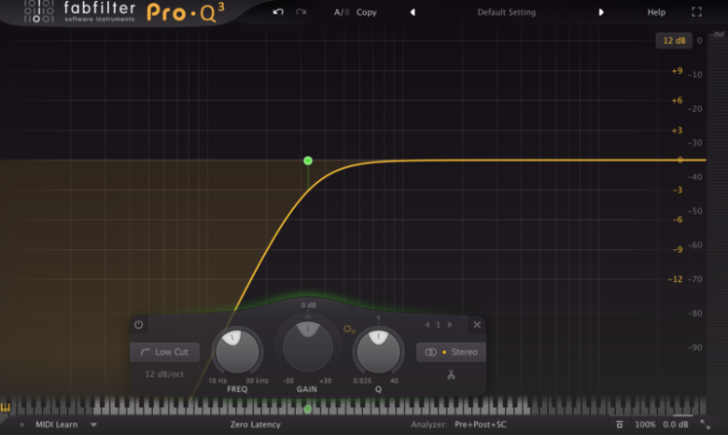Delete band with the X button
The width and height of the screenshot is (728, 435).
[x=477, y=325]
